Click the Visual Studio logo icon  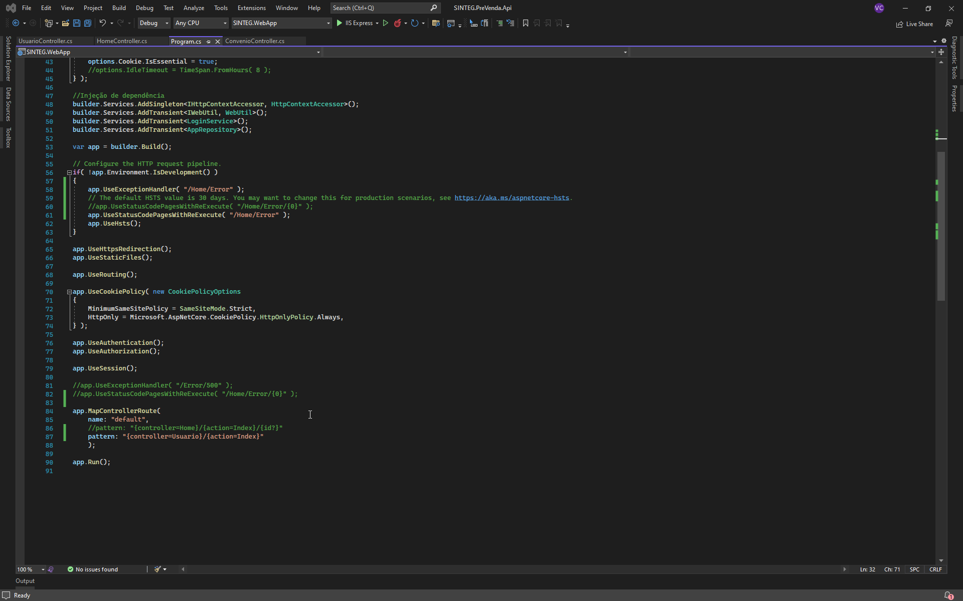tap(11, 8)
